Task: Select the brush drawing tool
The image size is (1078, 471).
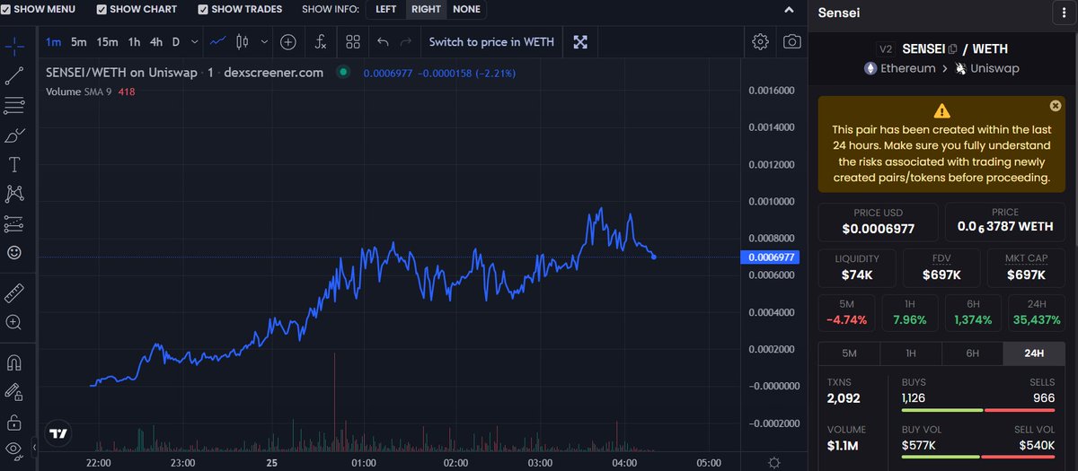Action: coord(14,136)
